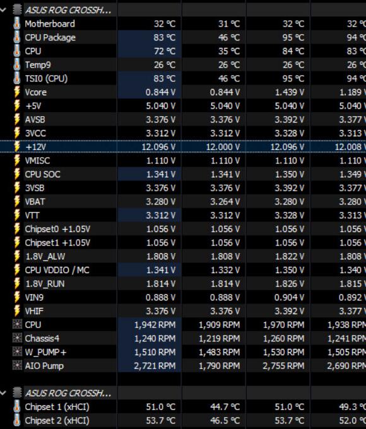Select the W_PUMP+ fan label
The width and height of the screenshot is (366, 429).
(x=45, y=352)
